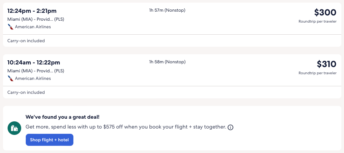
Task: Click Carry-on included on the $310 flight
Action: click(x=26, y=92)
